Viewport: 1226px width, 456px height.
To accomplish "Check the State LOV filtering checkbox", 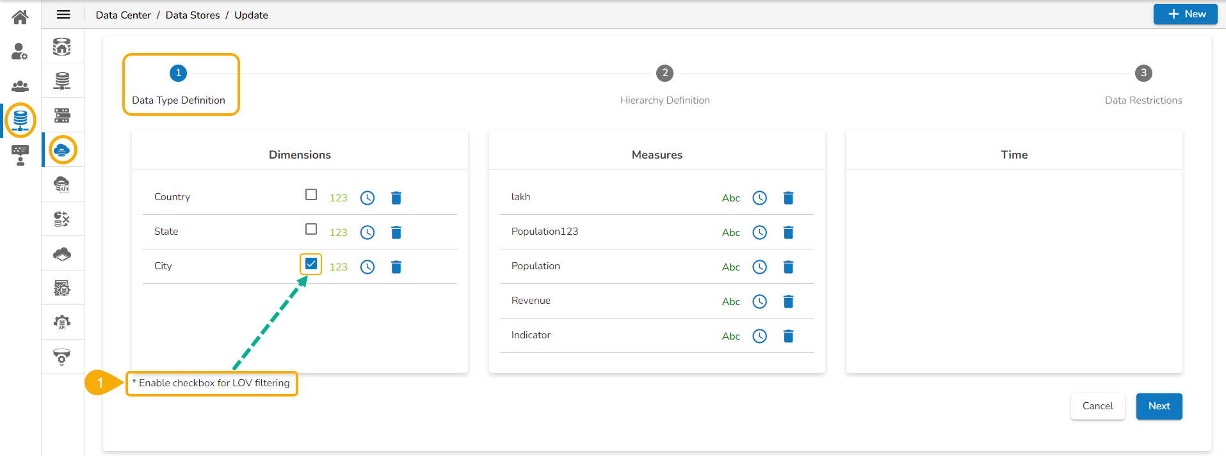I will [311, 229].
